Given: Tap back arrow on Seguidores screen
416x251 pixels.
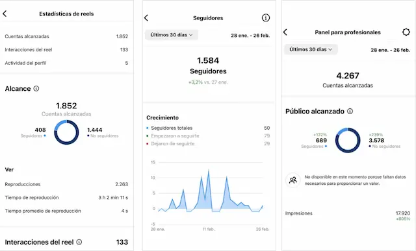Looking at the screenshot, I should pyautogui.click(x=146, y=18).
